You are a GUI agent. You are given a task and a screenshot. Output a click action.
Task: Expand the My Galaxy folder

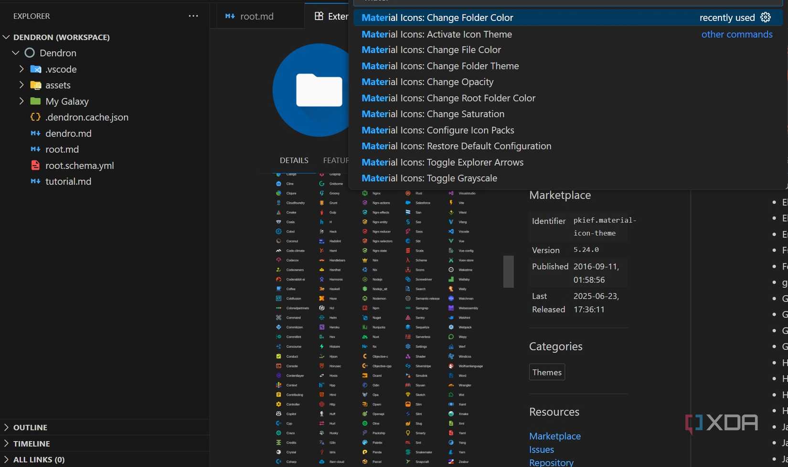coord(21,101)
